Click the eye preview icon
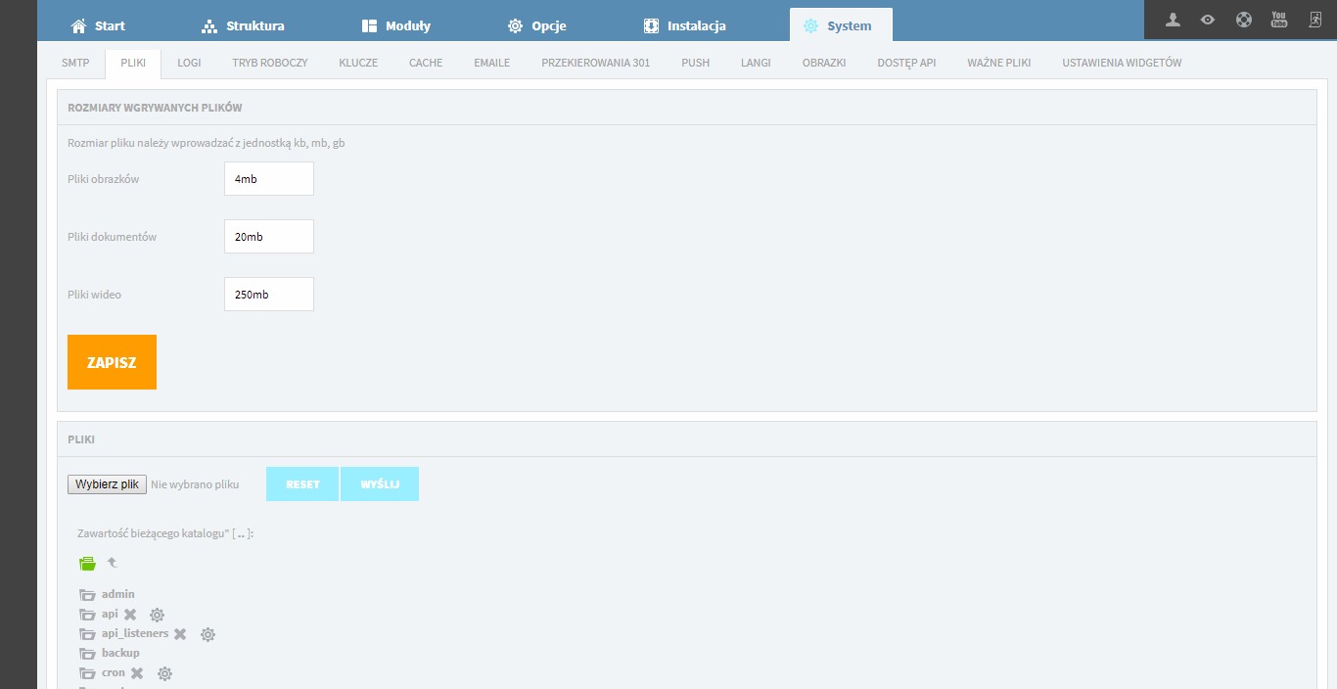Image resolution: width=1337 pixels, height=689 pixels. [x=1208, y=20]
